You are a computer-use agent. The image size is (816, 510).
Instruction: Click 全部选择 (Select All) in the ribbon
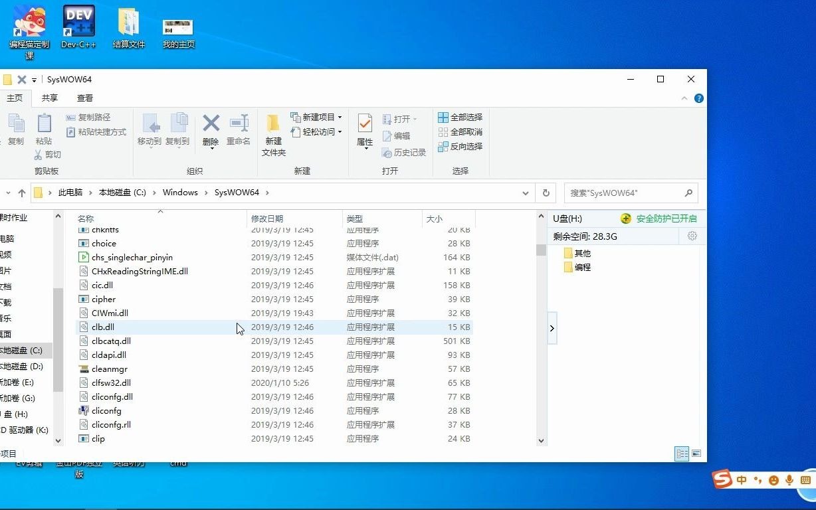pyautogui.click(x=460, y=117)
